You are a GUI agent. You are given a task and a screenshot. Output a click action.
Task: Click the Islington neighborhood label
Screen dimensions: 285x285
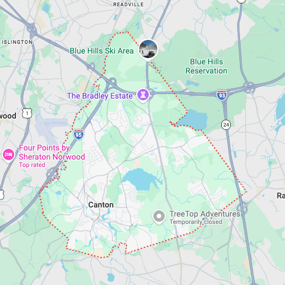pos(17,42)
